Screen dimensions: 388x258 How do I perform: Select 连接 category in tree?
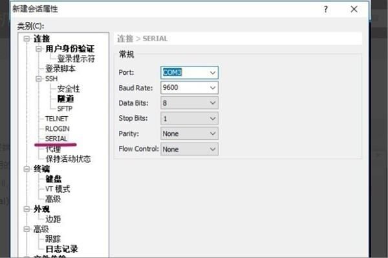[x=41, y=39]
